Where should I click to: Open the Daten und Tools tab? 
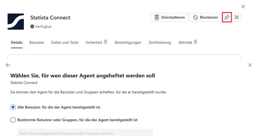coord(65,42)
